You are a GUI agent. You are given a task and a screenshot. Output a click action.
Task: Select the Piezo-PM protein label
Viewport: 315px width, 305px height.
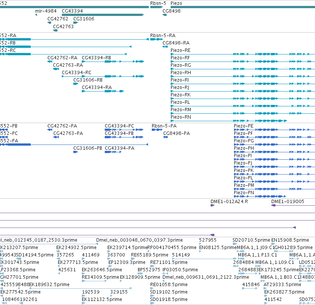click(x=244, y=185)
